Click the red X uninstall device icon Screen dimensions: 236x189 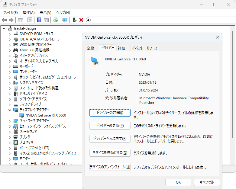tap(81, 20)
